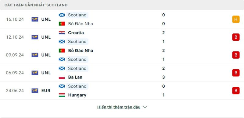This screenshot has height=118, width=244.
Task: Click the UNL competition icon on 12.10.24 row
Action: tap(35, 37)
